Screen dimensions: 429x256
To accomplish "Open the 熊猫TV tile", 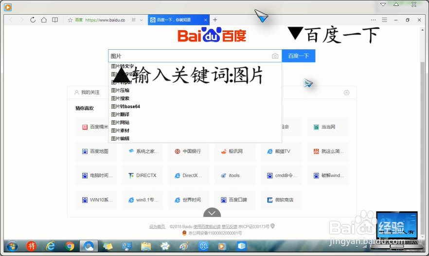I will 281,151.
